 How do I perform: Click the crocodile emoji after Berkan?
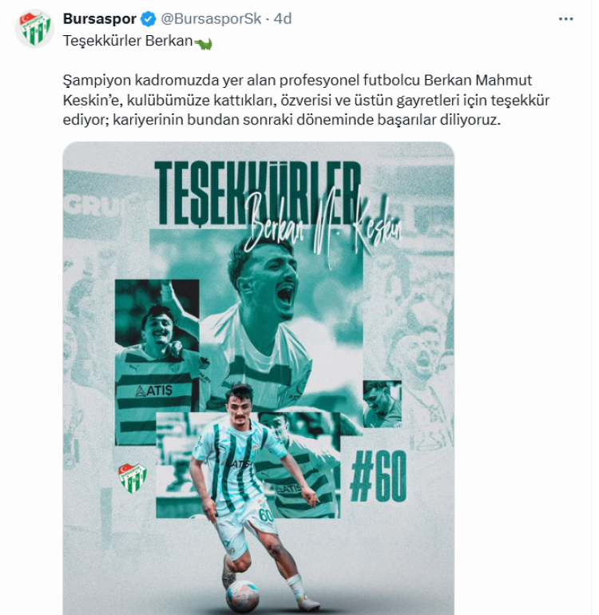tap(203, 43)
